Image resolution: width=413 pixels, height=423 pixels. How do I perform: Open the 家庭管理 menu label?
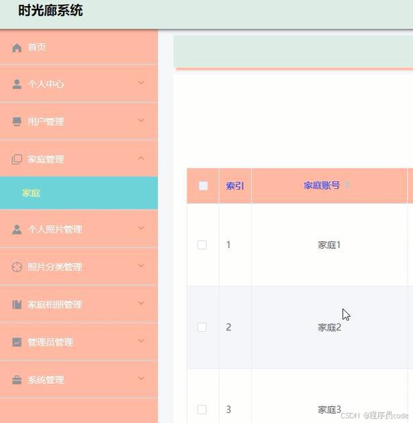point(46,159)
